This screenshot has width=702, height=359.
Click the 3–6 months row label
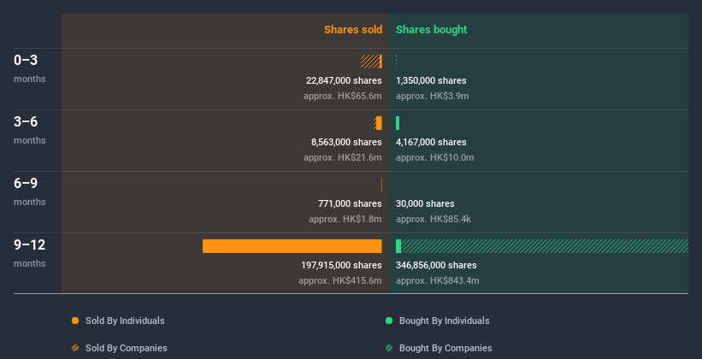30,129
